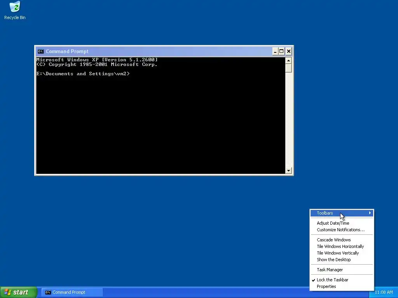Toggle Lock the Taskbar option
Image resolution: width=398 pixels, height=298 pixels.
342,280
